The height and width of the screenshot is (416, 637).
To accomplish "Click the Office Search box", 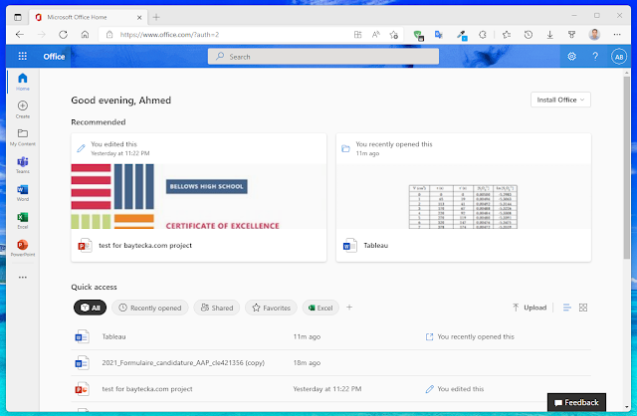I will (323, 57).
